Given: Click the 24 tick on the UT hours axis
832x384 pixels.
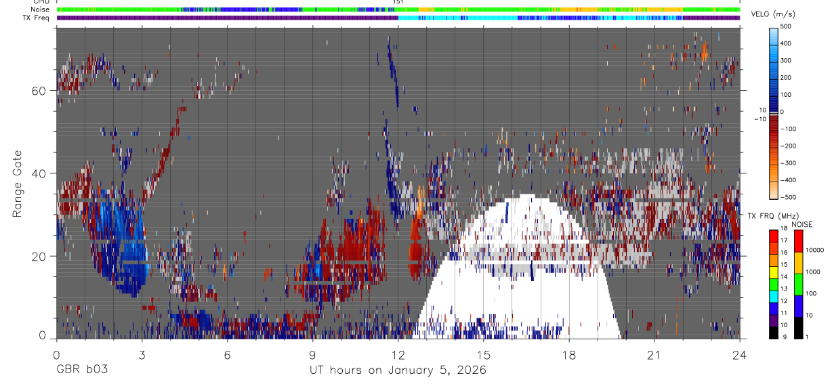Looking at the screenshot, I should tap(739, 355).
